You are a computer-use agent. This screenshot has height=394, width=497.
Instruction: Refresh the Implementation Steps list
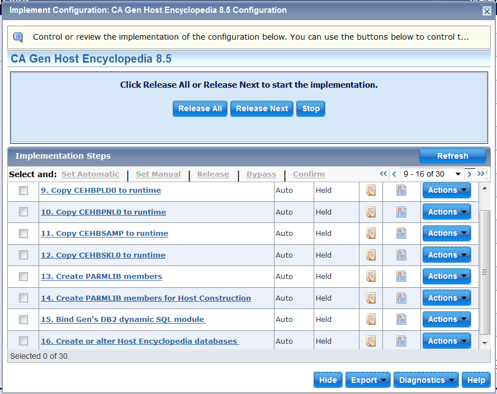coord(453,156)
